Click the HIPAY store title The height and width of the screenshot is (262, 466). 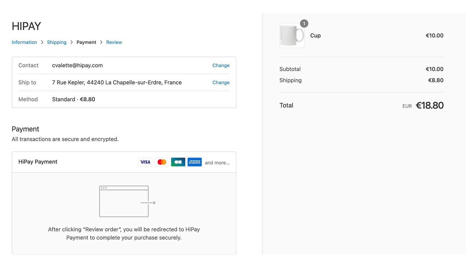point(26,26)
